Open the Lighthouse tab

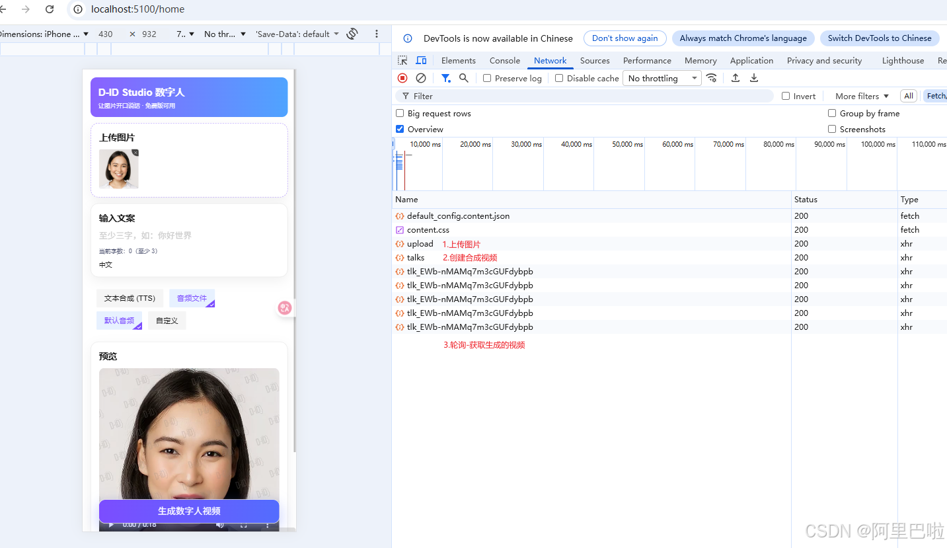point(903,60)
